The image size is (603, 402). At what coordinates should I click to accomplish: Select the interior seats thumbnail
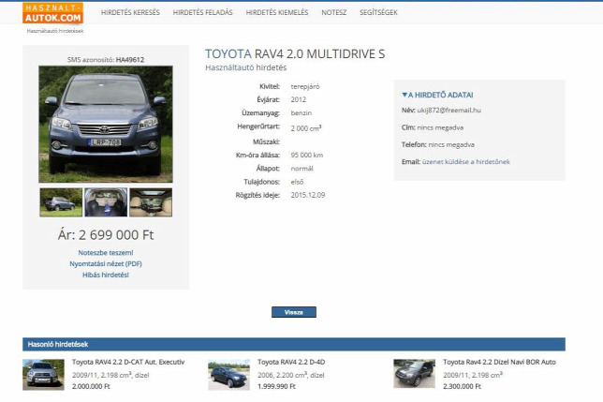pos(151,202)
